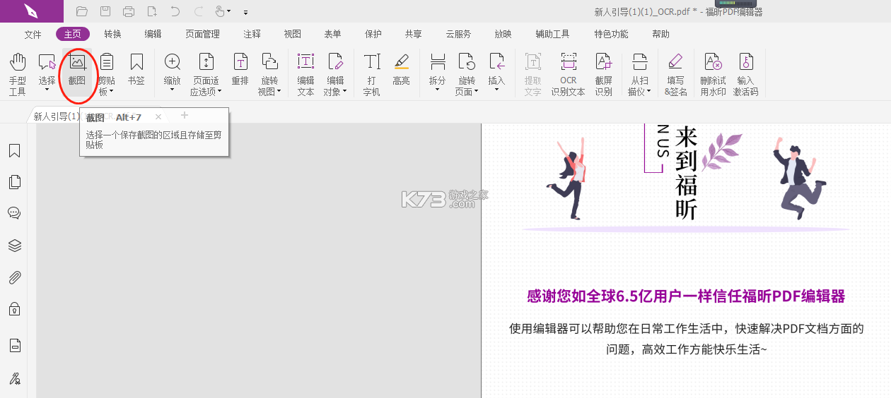Image resolution: width=891 pixels, height=398 pixels.
Task: Close the 新人引导 document tab
Action: (x=158, y=116)
